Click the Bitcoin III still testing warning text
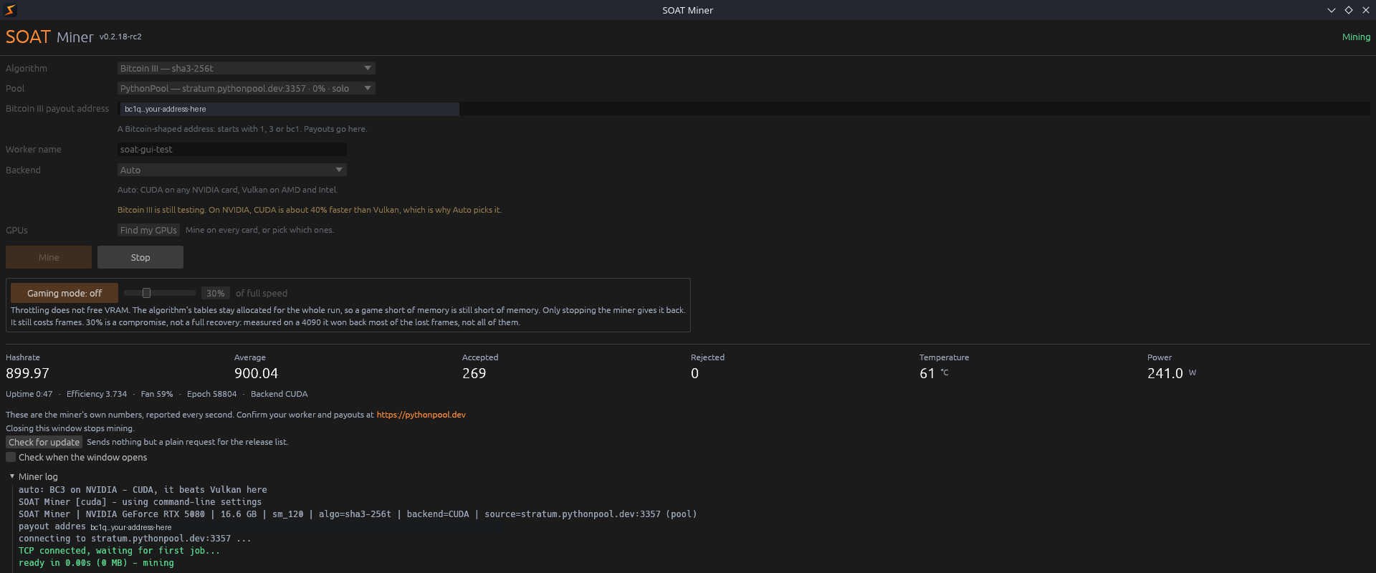Image resolution: width=1376 pixels, height=573 pixels. pos(310,210)
